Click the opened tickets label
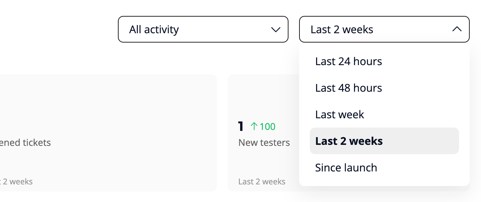Image resolution: width=481 pixels, height=202 pixels. [25, 143]
